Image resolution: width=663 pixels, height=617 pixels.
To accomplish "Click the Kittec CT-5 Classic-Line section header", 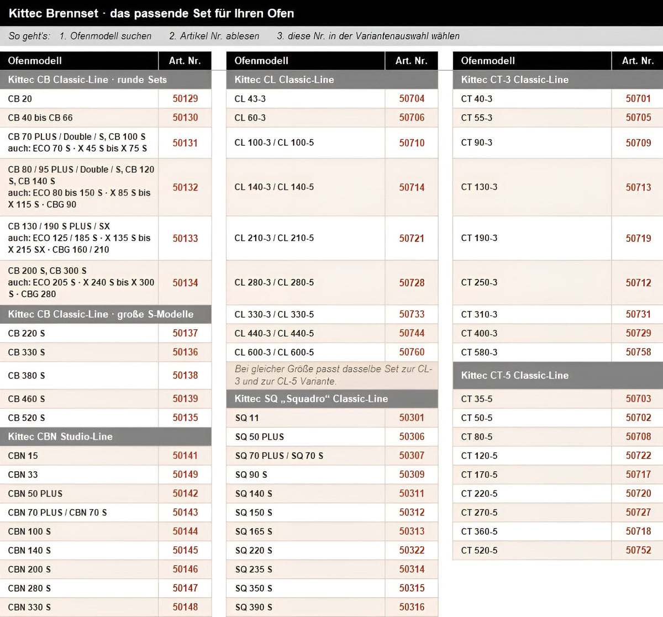I will (558, 375).
